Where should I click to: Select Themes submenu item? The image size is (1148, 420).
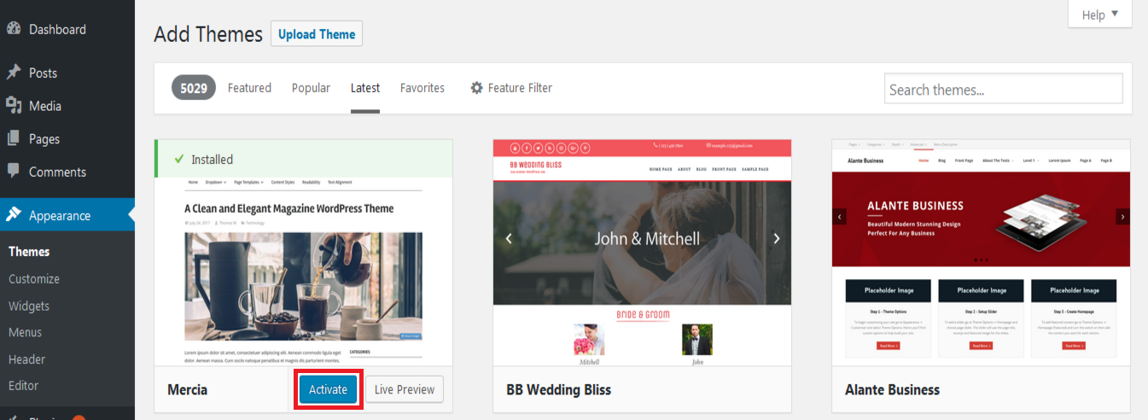tap(29, 252)
